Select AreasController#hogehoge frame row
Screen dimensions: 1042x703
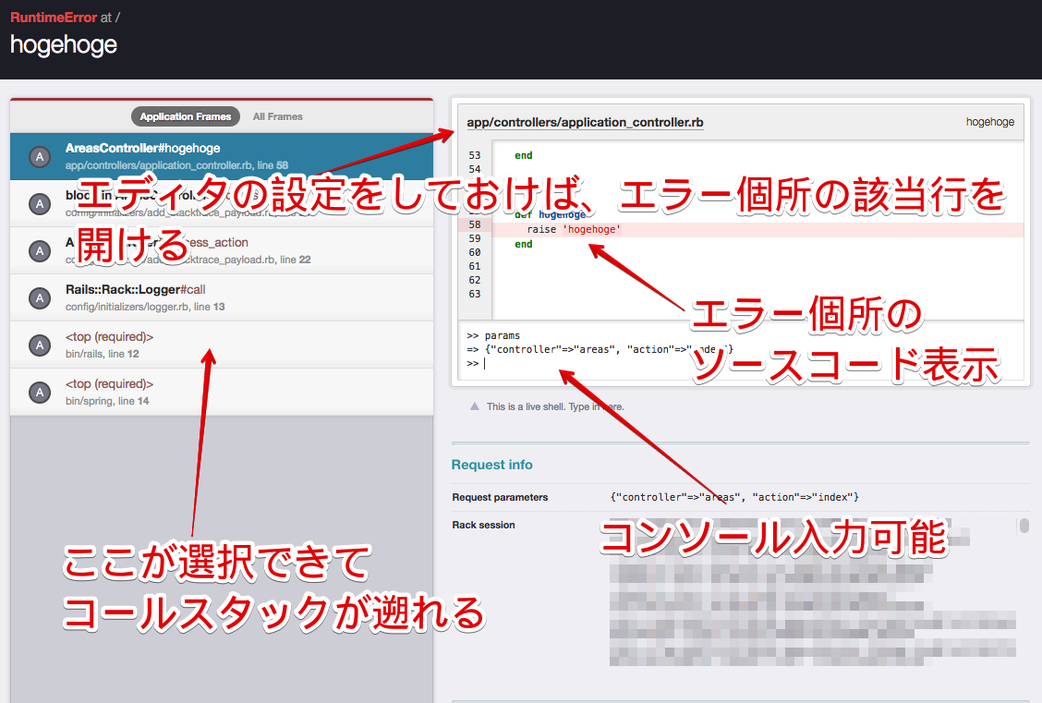222,156
